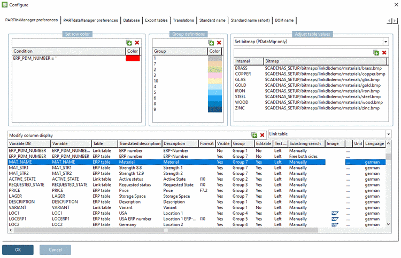
Task: Go to the BOM name tab
Action: [x=284, y=20]
